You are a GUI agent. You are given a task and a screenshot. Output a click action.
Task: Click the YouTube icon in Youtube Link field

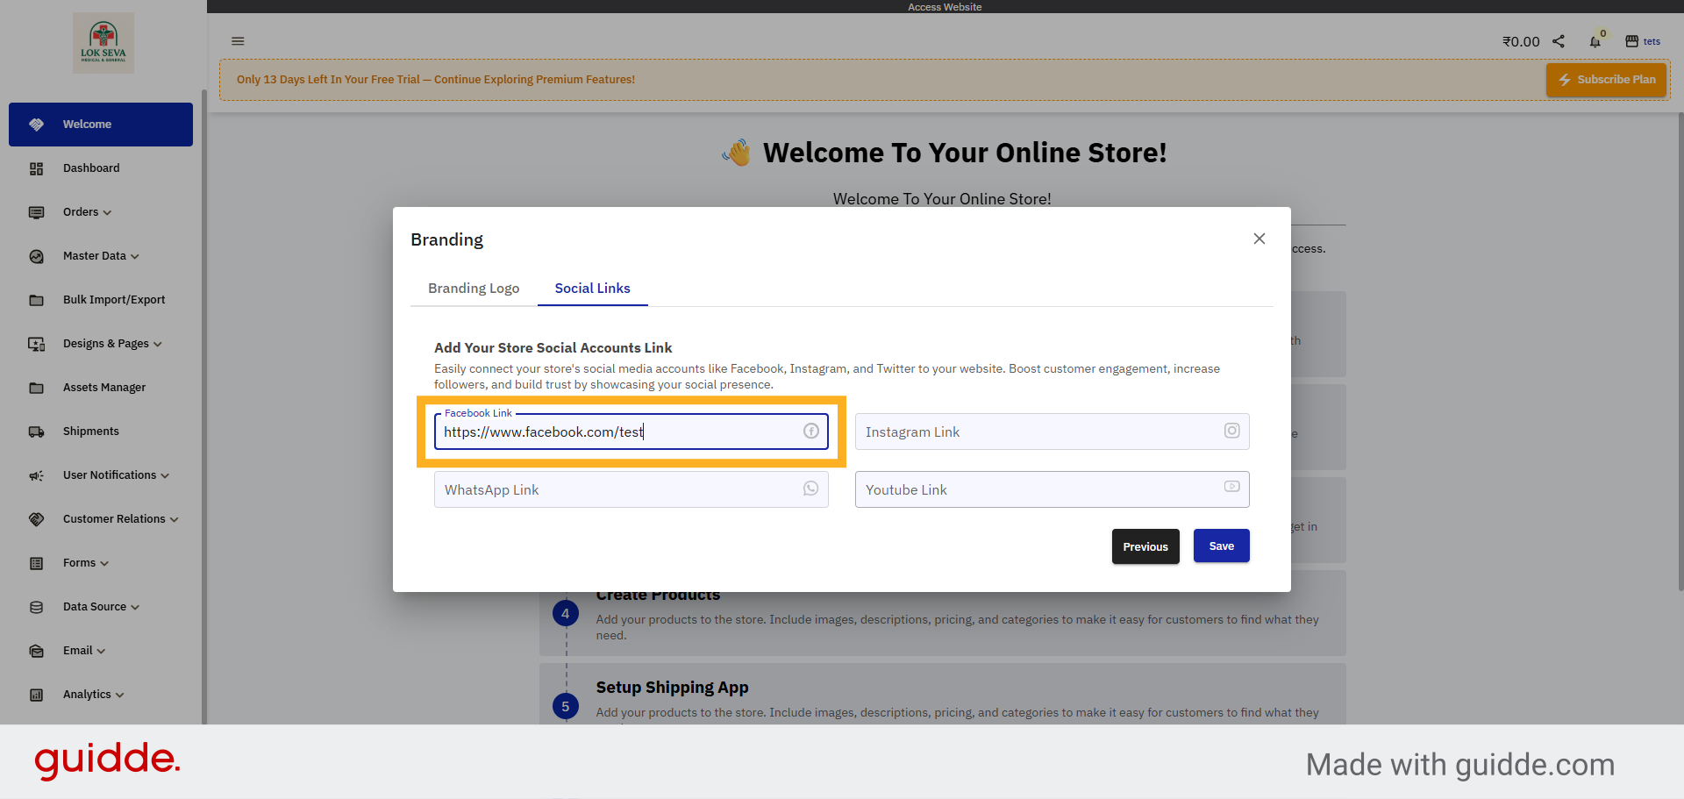pyautogui.click(x=1231, y=489)
